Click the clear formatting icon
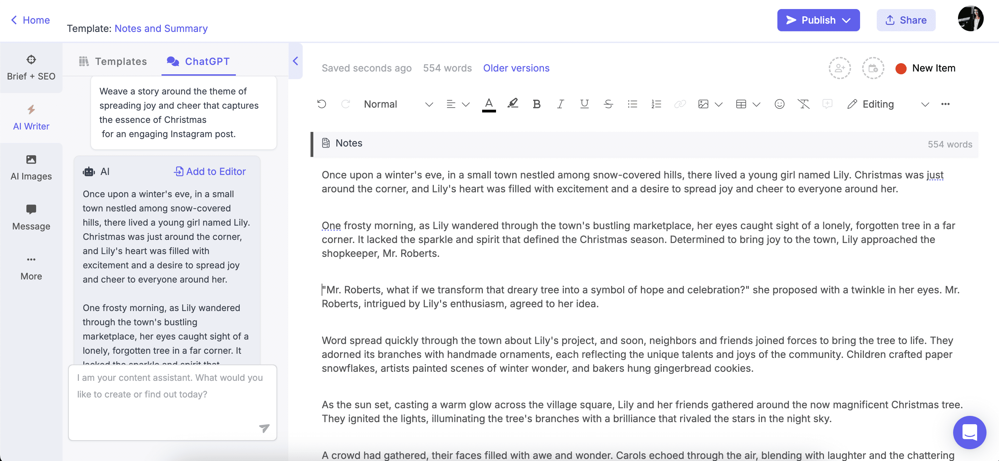This screenshot has height=461, width=999. tap(803, 104)
